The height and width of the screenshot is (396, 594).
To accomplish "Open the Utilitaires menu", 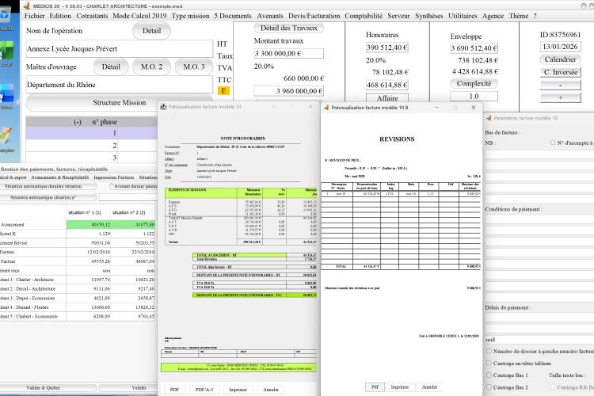I will [463, 16].
